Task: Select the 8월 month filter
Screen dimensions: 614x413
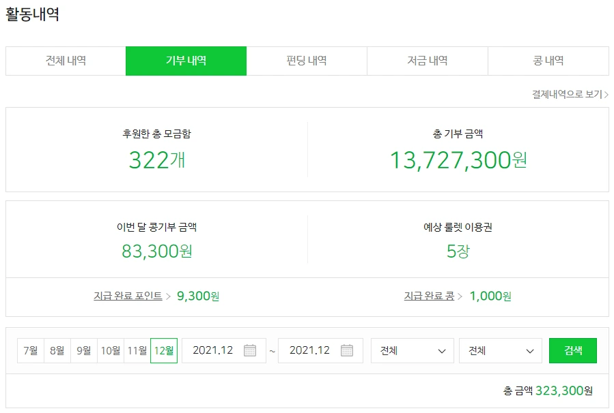Action: click(57, 350)
